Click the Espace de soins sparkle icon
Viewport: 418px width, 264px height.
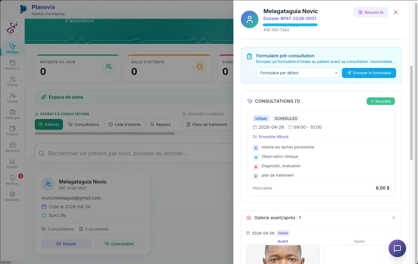coord(44,97)
